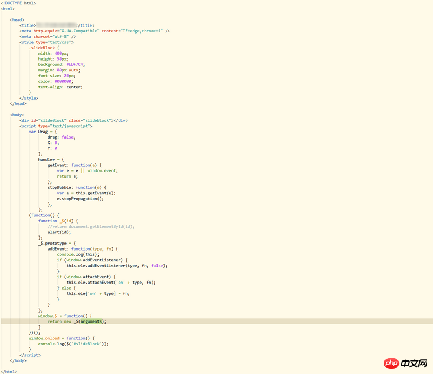Click the meta charset utf-8 line
Image resolution: width=433 pixels, height=374 pixels.
click(48, 36)
